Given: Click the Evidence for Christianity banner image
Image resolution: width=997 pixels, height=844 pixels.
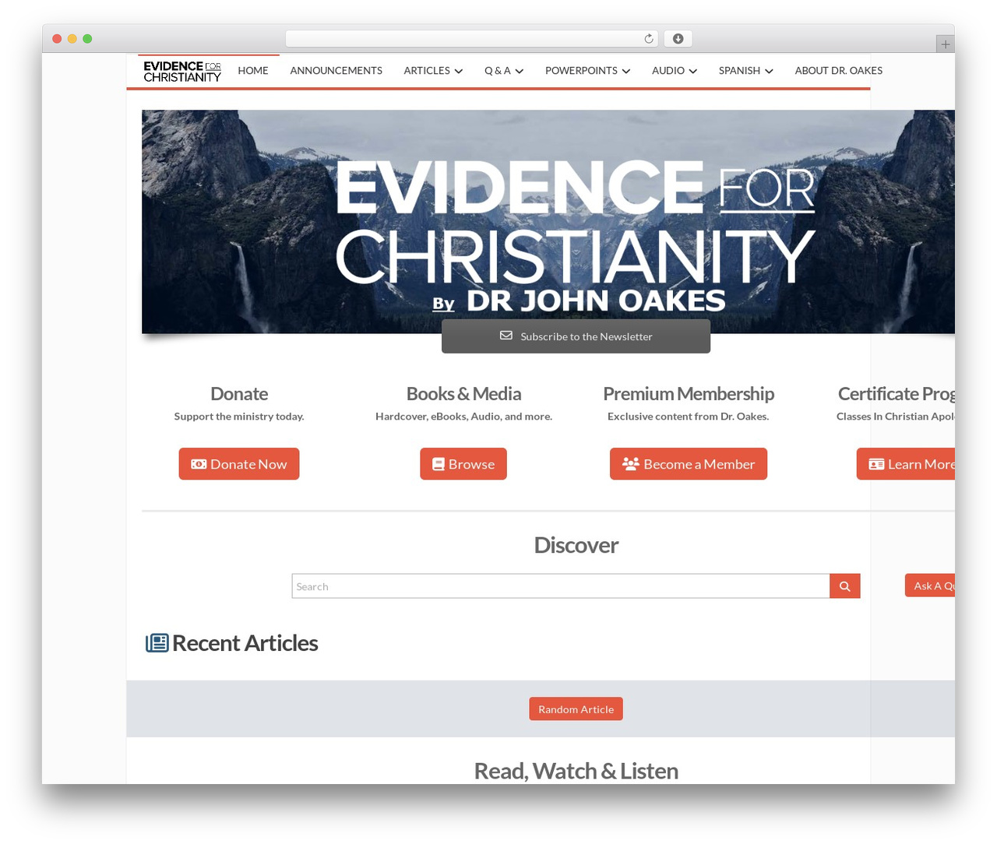Looking at the screenshot, I should click(548, 222).
